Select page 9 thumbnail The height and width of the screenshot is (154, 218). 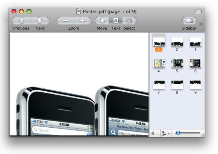[196, 85]
